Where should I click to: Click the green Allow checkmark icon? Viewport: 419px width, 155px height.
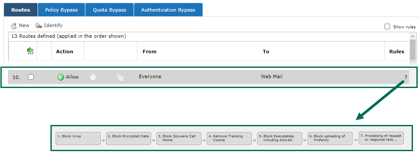point(61,77)
